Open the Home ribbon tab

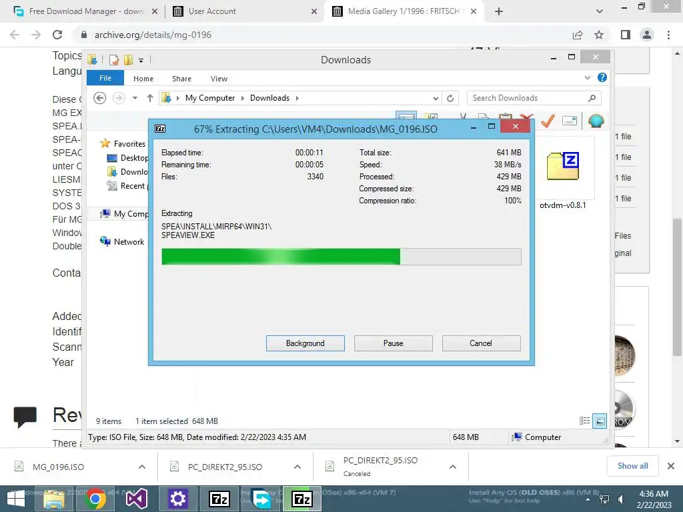(x=143, y=79)
